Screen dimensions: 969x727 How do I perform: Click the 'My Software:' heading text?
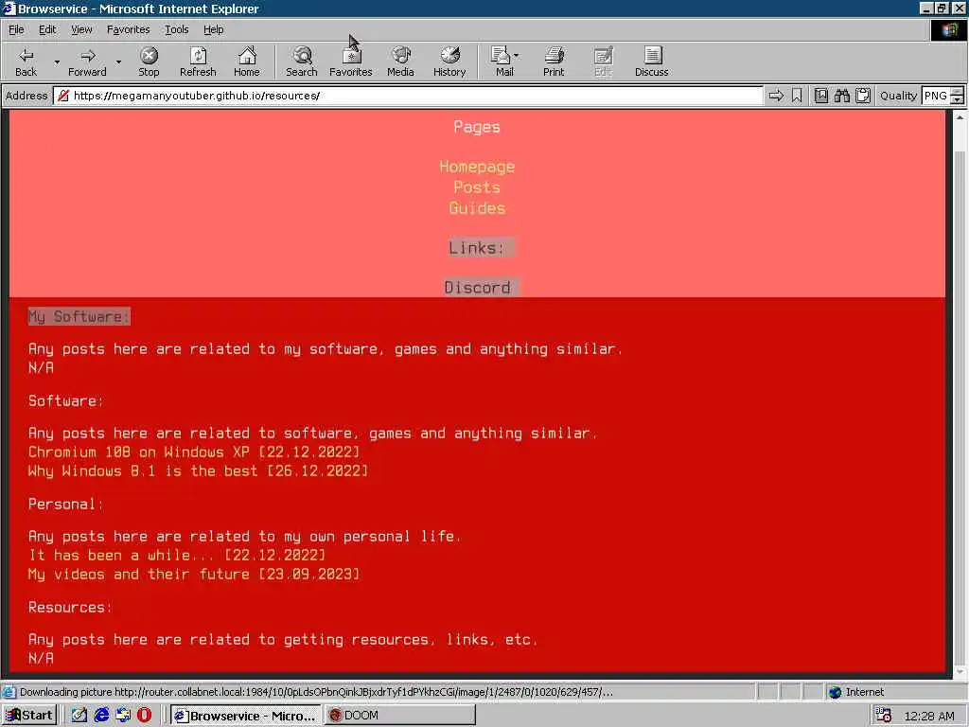click(79, 316)
